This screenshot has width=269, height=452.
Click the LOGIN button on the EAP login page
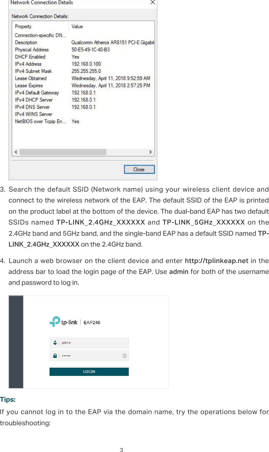pyautogui.click(x=89, y=371)
